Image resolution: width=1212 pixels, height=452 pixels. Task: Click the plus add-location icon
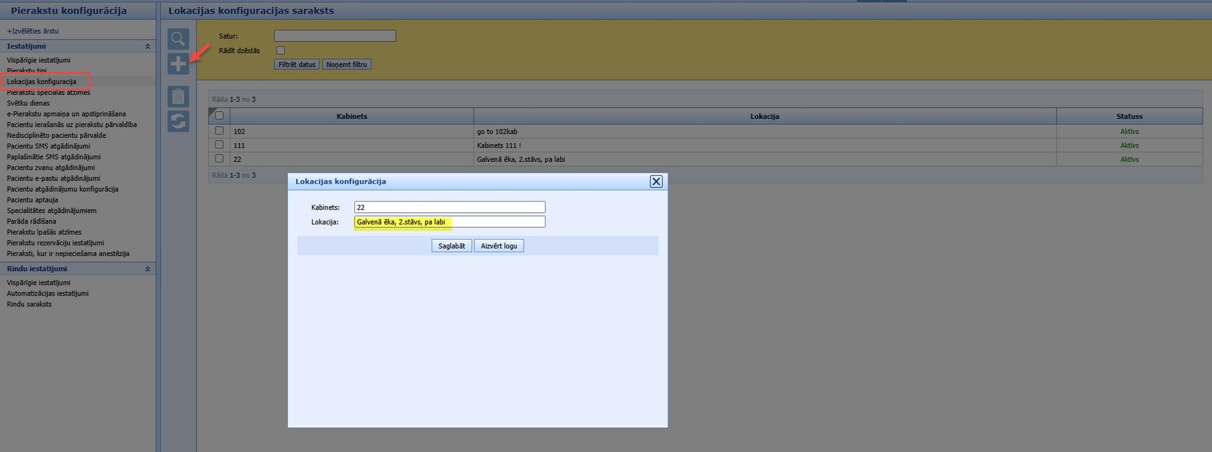click(x=178, y=64)
